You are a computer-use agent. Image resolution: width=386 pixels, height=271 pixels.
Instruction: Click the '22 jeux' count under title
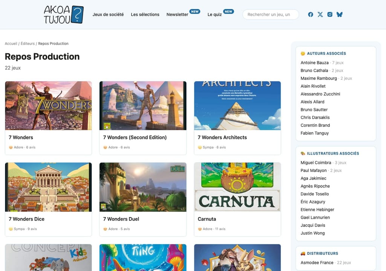(13, 68)
